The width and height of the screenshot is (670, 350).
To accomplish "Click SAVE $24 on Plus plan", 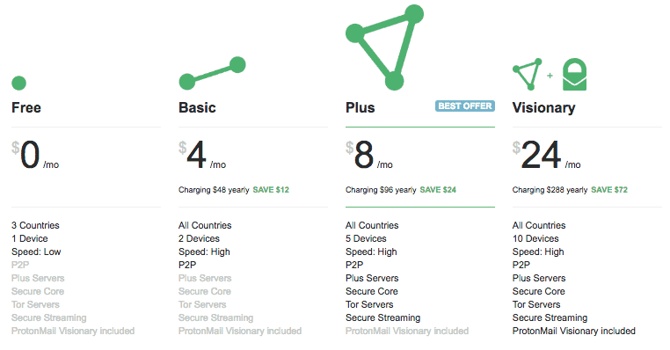I will [x=438, y=190].
